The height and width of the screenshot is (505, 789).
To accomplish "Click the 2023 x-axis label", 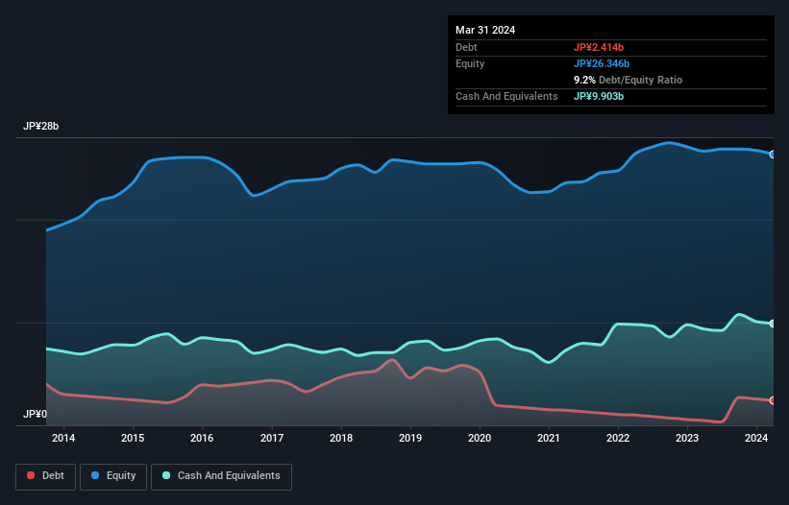I will click(687, 438).
